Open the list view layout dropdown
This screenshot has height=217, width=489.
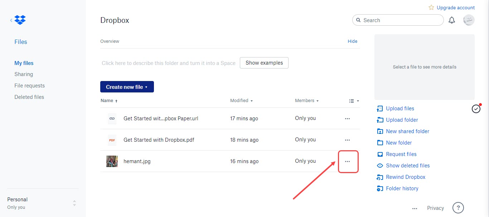pyautogui.click(x=354, y=101)
